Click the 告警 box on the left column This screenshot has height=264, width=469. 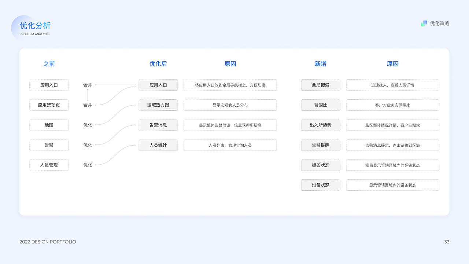pyautogui.click(x=49, y=145)
